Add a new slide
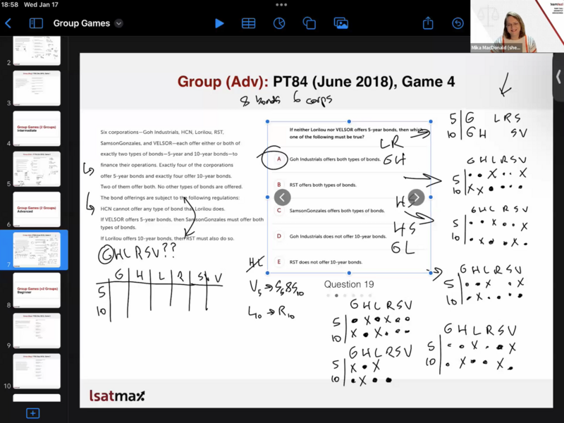 (x=32, y=412)
